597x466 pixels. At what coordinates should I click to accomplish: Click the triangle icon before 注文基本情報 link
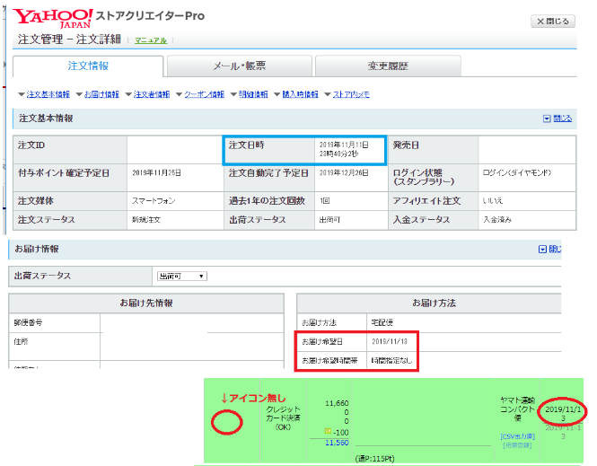[x=22, y=94]
